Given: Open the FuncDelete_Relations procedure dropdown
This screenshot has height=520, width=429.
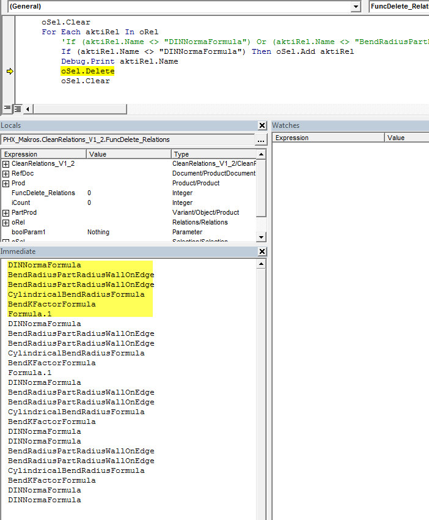Looking at the screenshot, I should pos(399,6).
